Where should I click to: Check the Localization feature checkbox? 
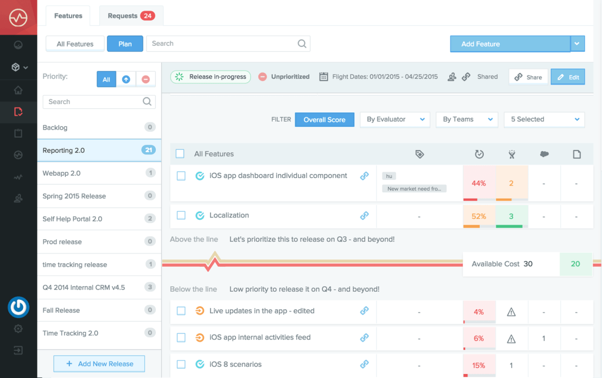tap(181, 215)
